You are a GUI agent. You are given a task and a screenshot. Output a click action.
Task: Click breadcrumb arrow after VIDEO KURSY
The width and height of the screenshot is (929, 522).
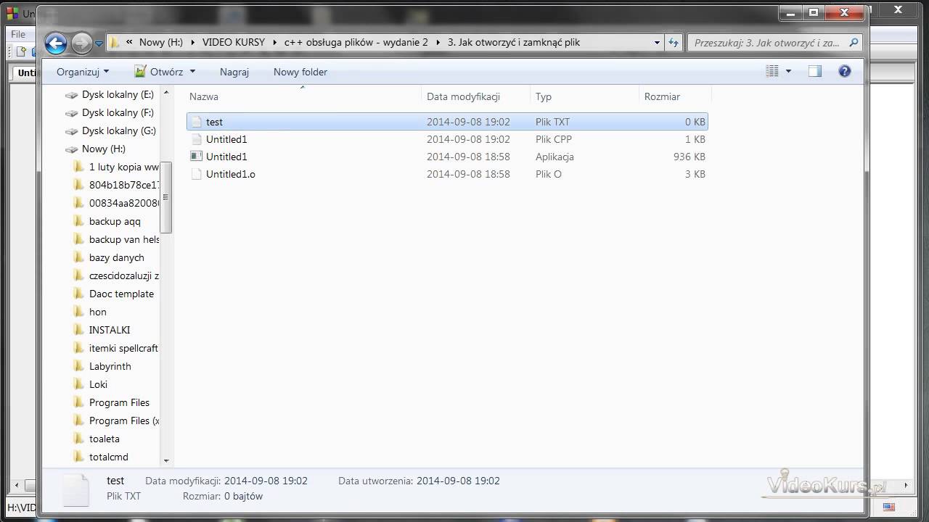[275, 43]
